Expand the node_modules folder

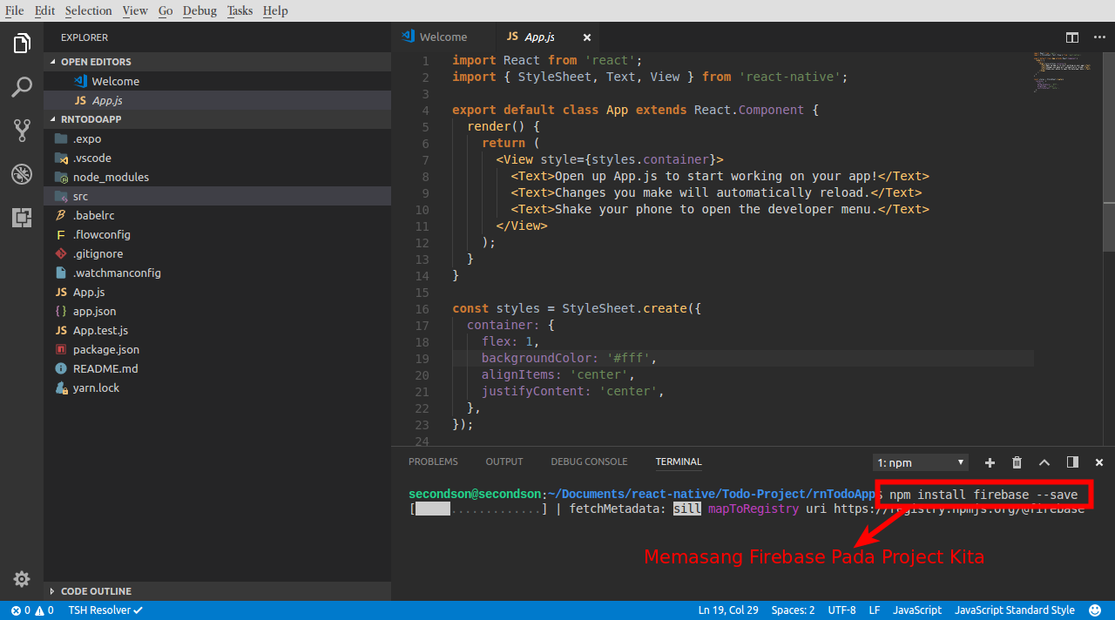[x=218, y=177]
